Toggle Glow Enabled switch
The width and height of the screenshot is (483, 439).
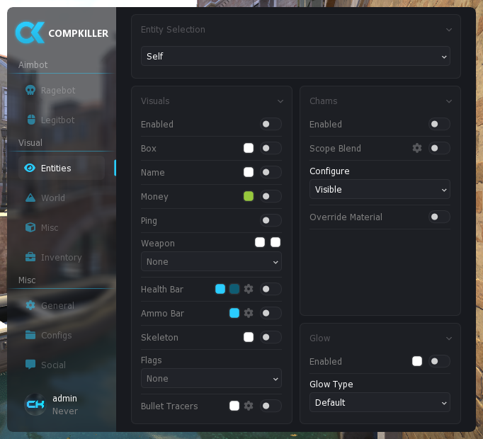pyautogui.click(x=439, y=361)
